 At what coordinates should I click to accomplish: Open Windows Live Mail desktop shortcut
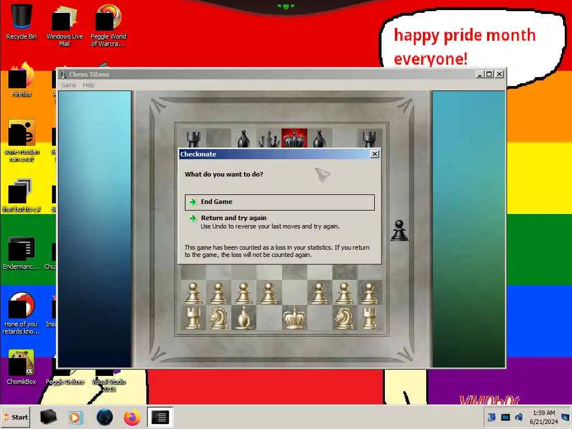pos(65,26)
